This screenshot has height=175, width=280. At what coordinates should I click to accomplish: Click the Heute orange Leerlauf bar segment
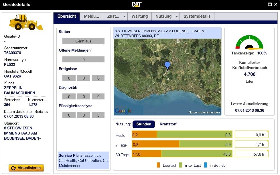(x=144, y=135)
